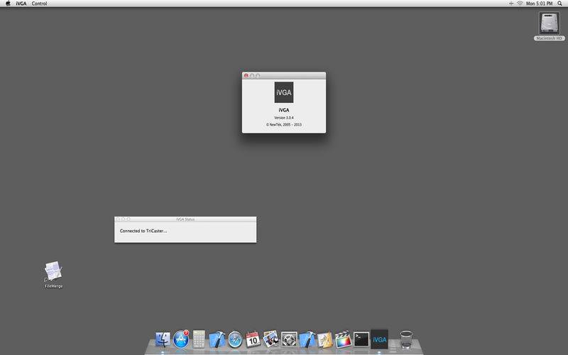The width and height of the screenshot is (568, 355).
Task: Zoom the iVGA about window
Action: point(258,75)
